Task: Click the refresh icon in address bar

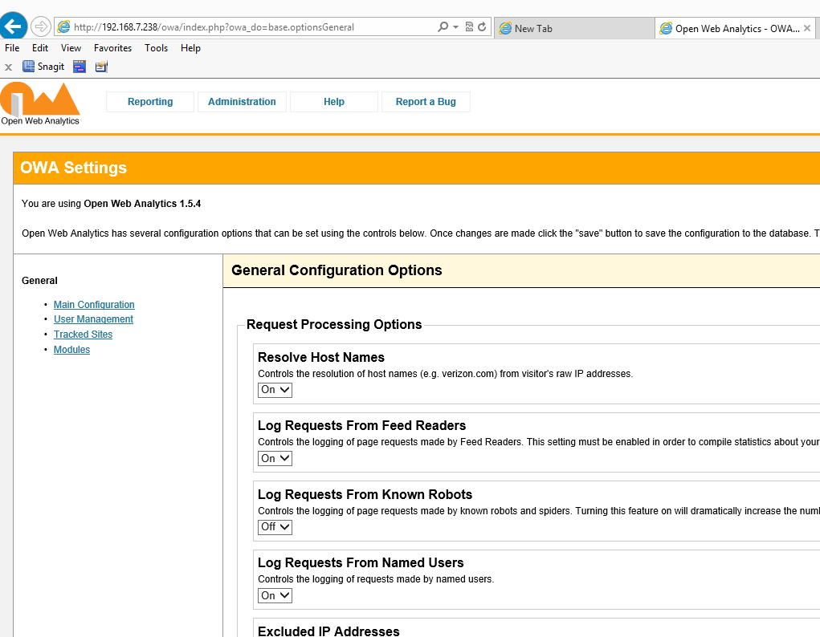Action: 482,26
